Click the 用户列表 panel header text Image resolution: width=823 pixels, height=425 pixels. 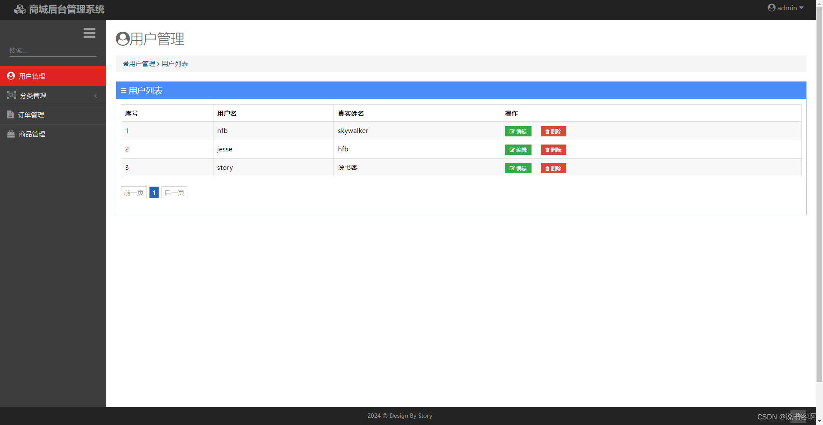click(145, 90)
